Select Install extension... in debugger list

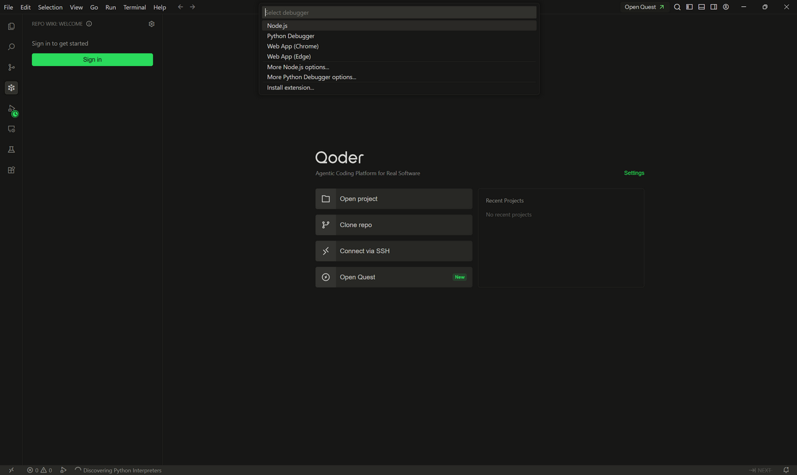click(x=399, y=88)
